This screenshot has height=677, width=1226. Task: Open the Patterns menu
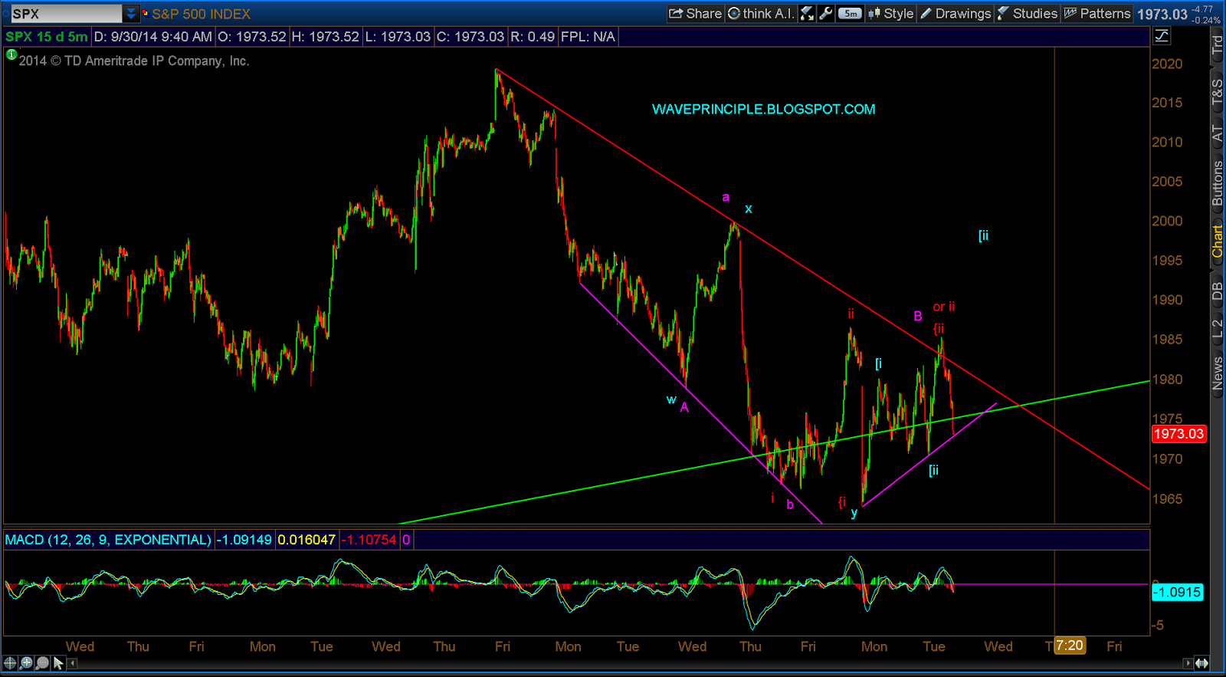(1097, 13)
